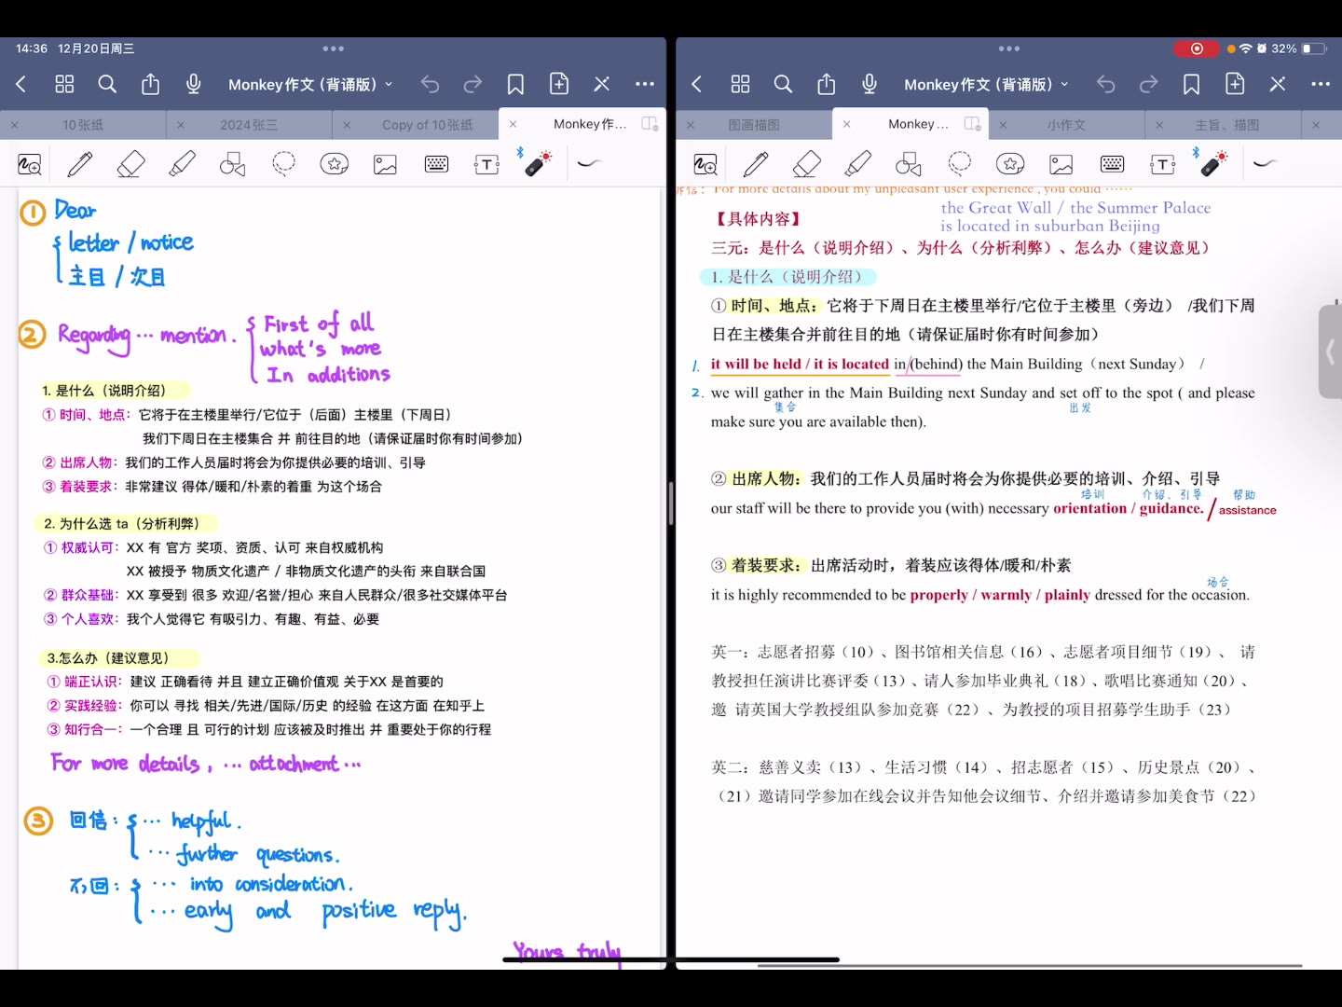Open split-view icon on left Monkey tab

650,124
